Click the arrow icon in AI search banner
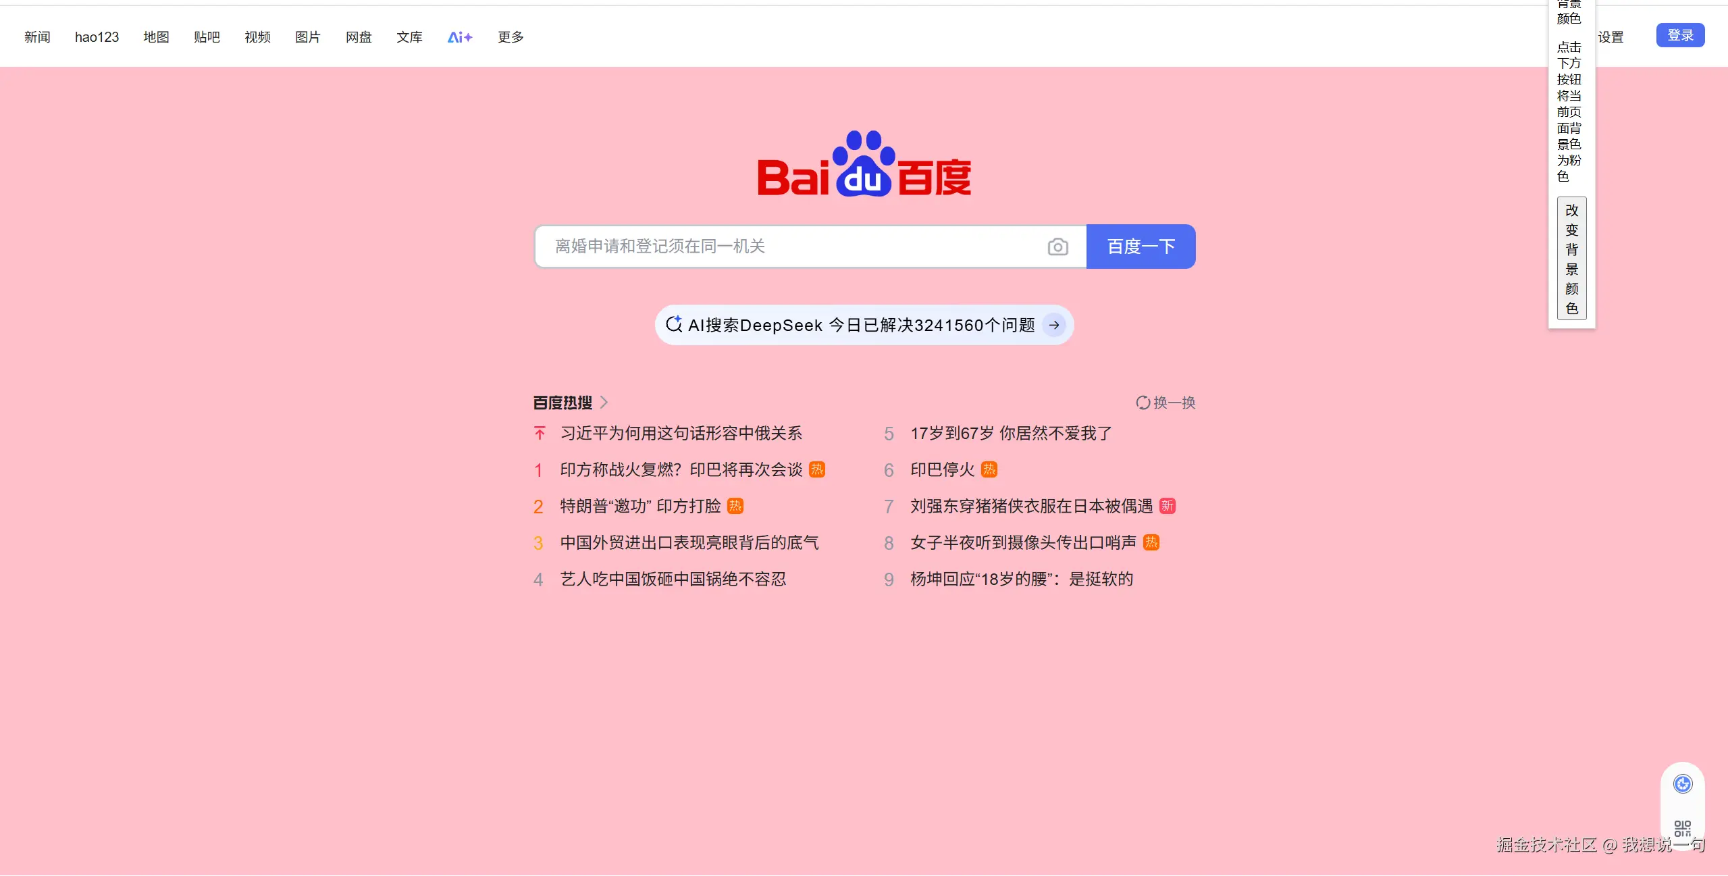Image resolution: width=1728 pixels, height=876 pixels. pos(1053,325)
